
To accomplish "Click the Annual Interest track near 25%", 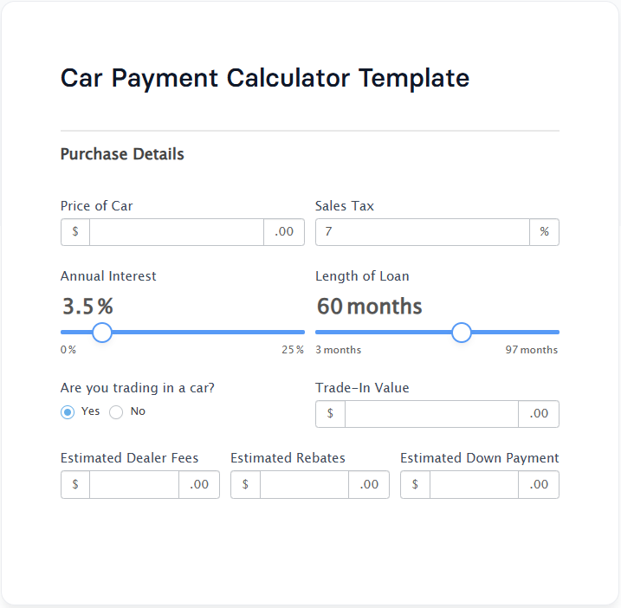I will [297, 332].
